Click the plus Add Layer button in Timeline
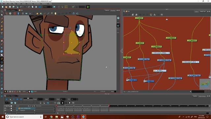 tap(28, 106)
